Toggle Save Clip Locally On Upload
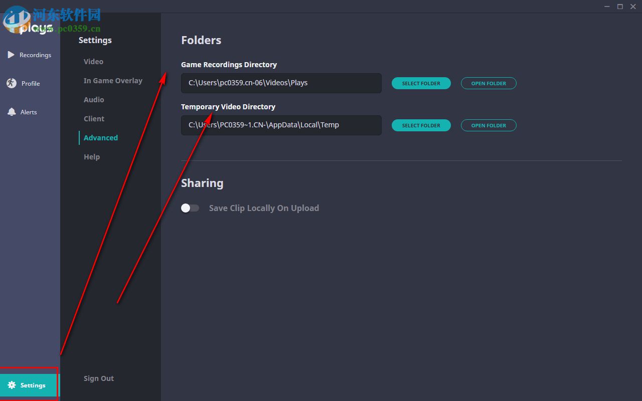Image resolution: width=642 pixels, height=401 pixels. [190, 208]
